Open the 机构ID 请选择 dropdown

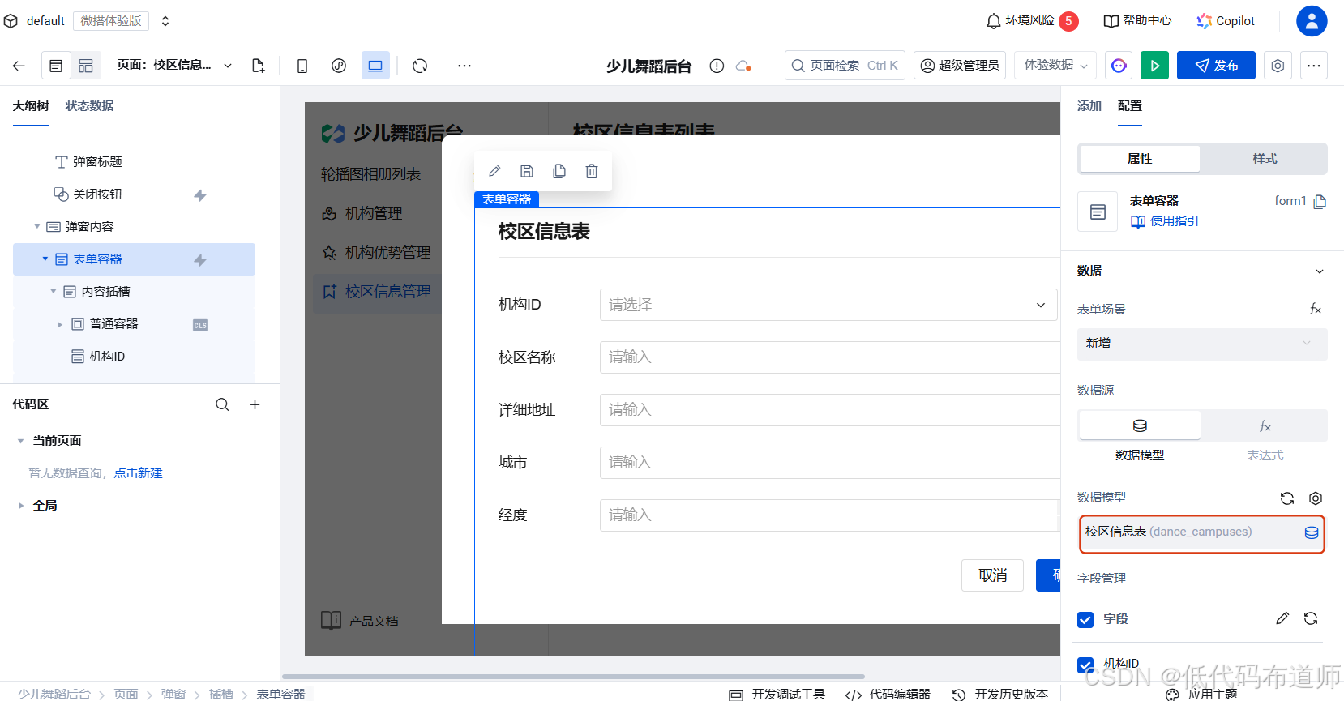[x=828, y=305]
